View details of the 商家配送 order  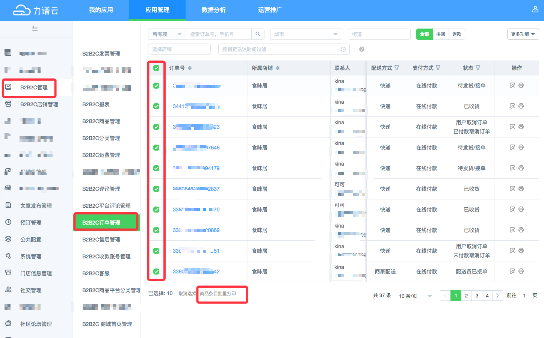512,271
